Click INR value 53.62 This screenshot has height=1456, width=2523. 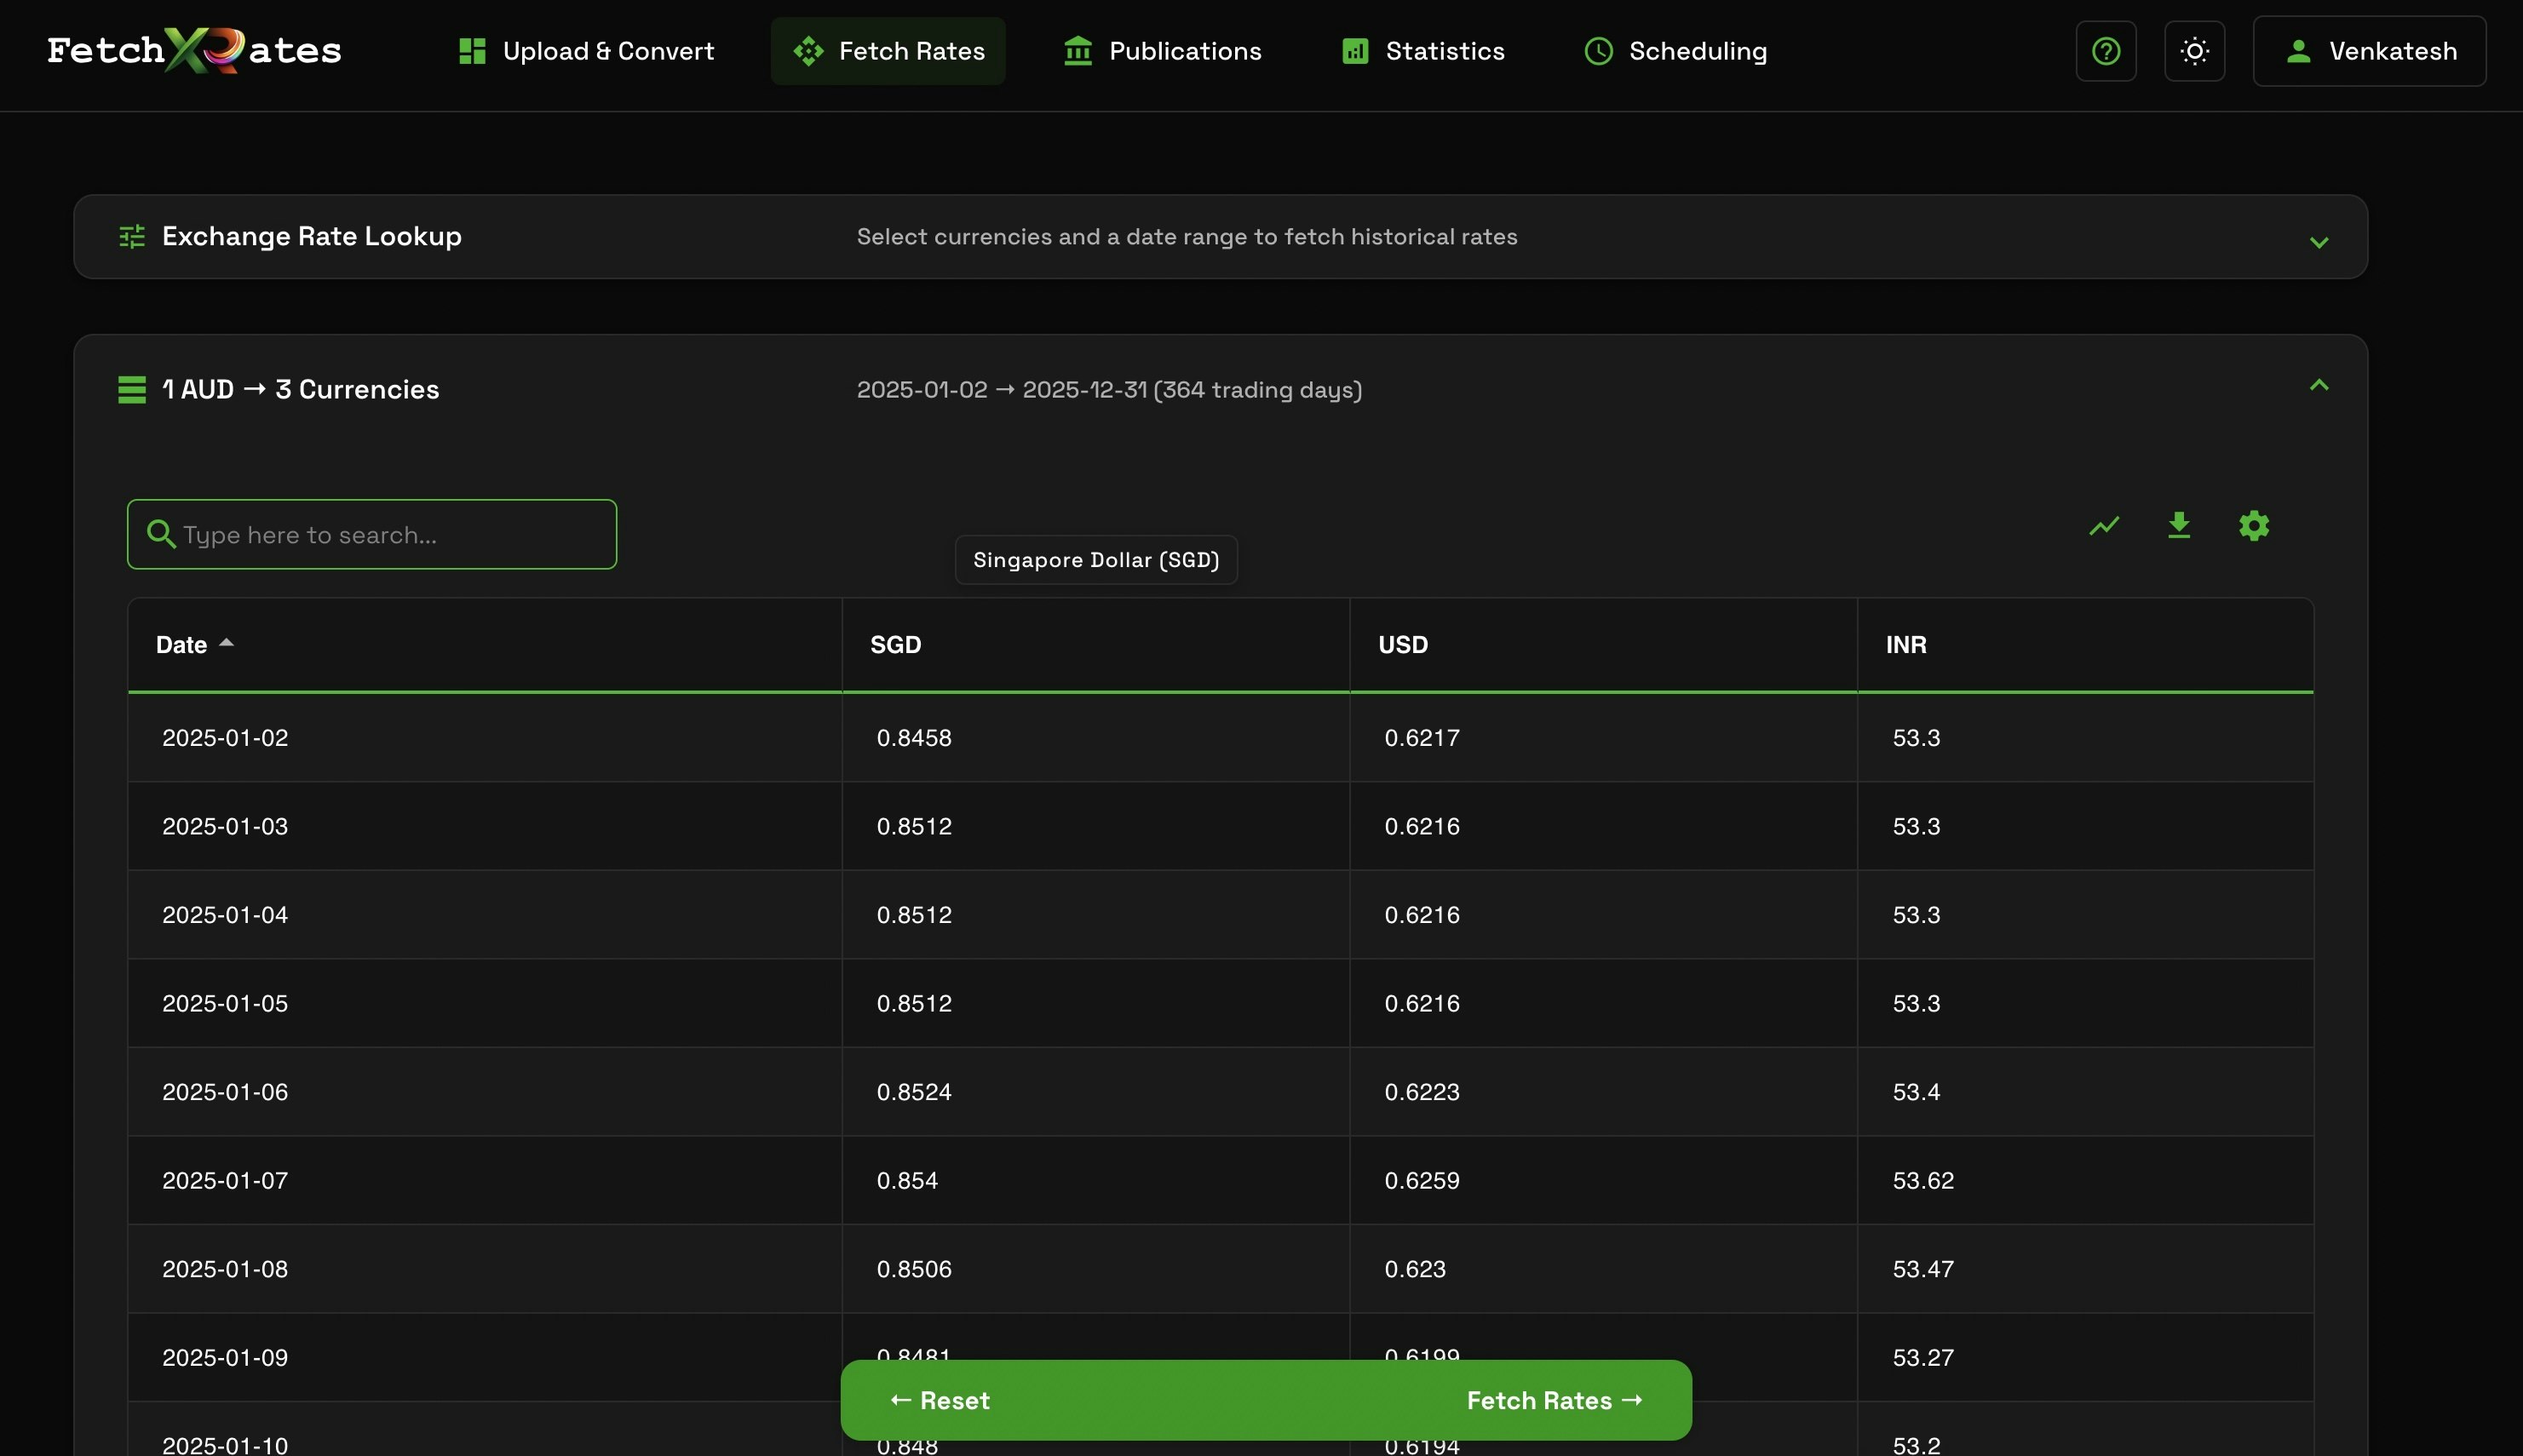1922,1180
